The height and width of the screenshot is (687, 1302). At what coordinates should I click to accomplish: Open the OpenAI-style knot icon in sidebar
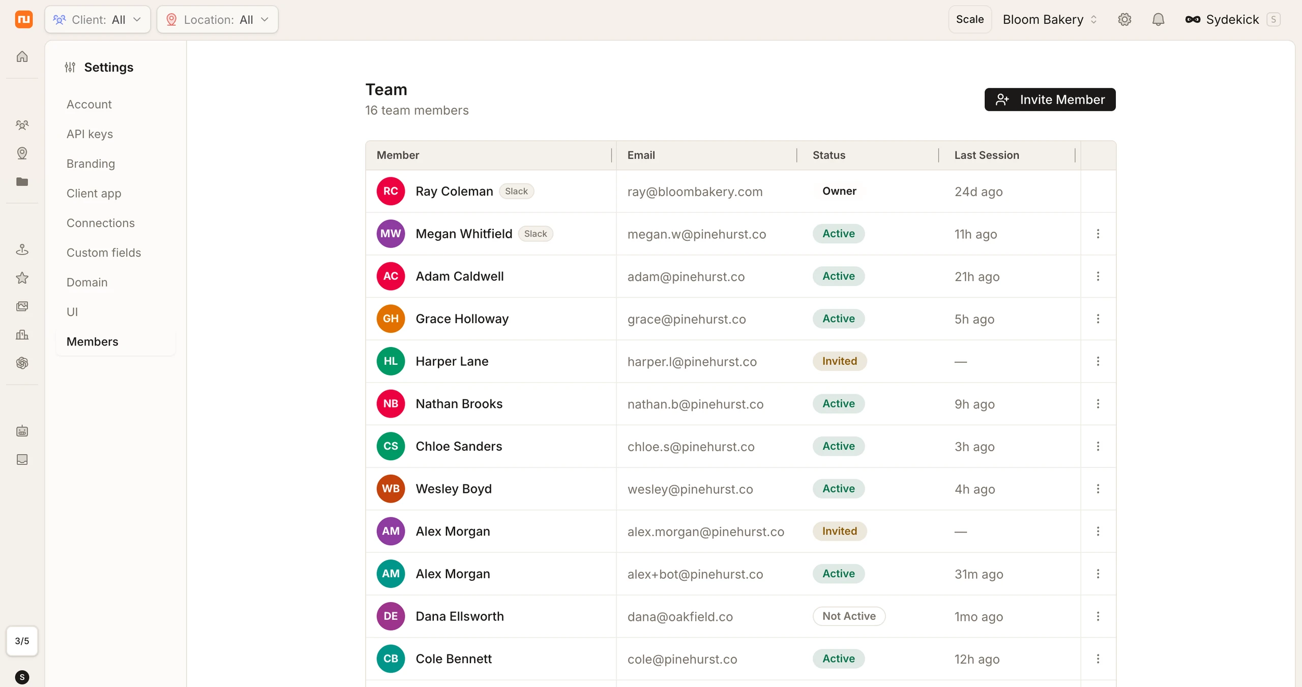(22, 363)
